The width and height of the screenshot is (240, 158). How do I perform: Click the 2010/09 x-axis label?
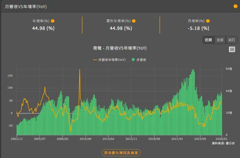point(85,139)
